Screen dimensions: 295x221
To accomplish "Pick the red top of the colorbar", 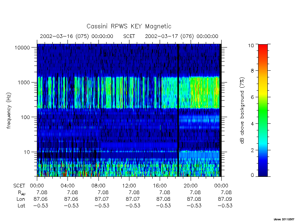I will point(263,48).
